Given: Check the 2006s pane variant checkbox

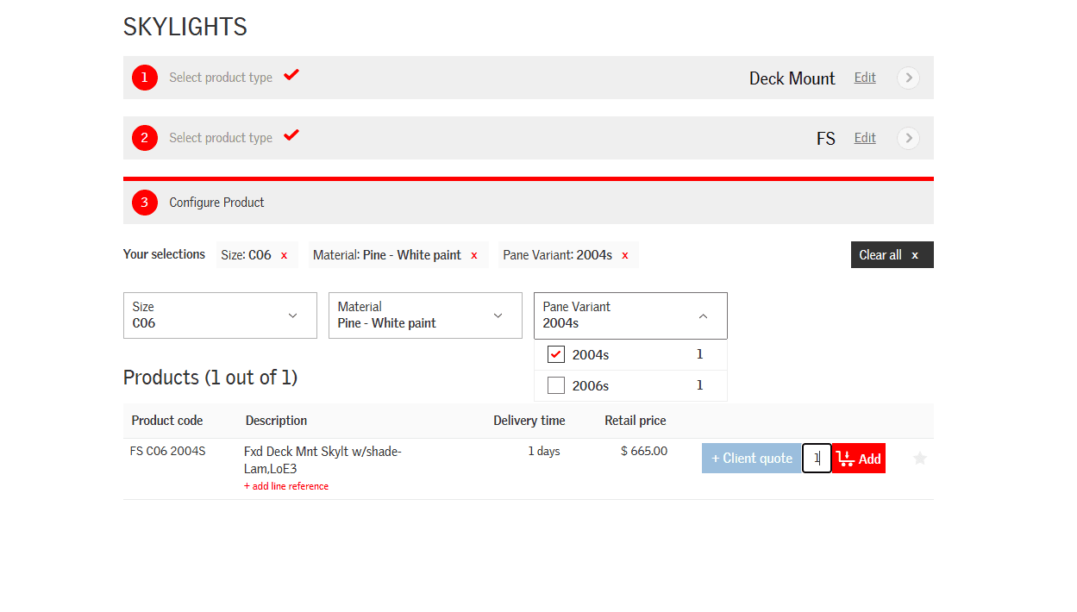Looking at the screenshot, I should [556, 385].
